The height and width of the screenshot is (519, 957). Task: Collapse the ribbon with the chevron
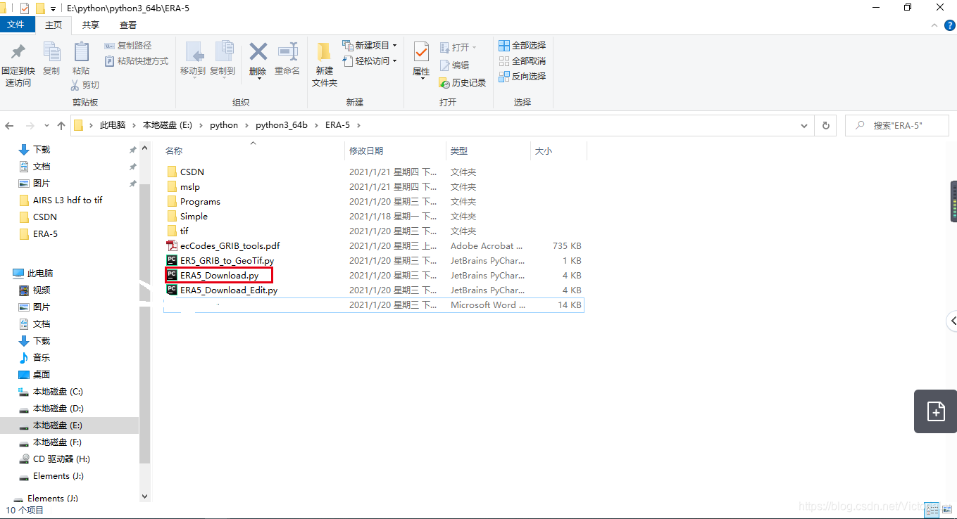coord(934,24)
